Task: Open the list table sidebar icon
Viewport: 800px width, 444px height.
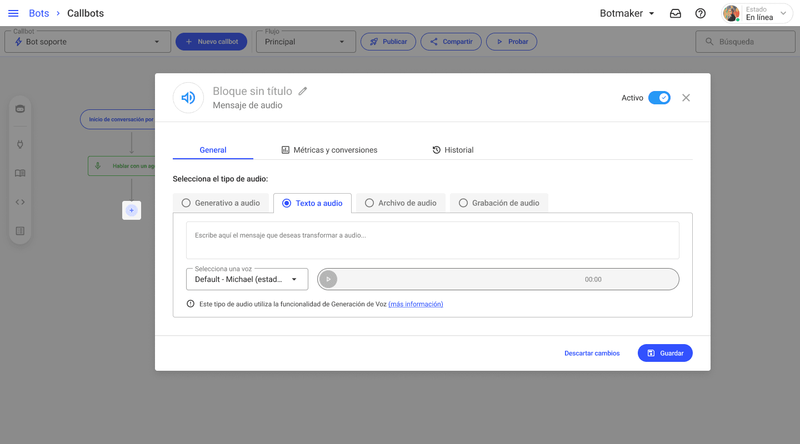Action: tap(20, 231)
